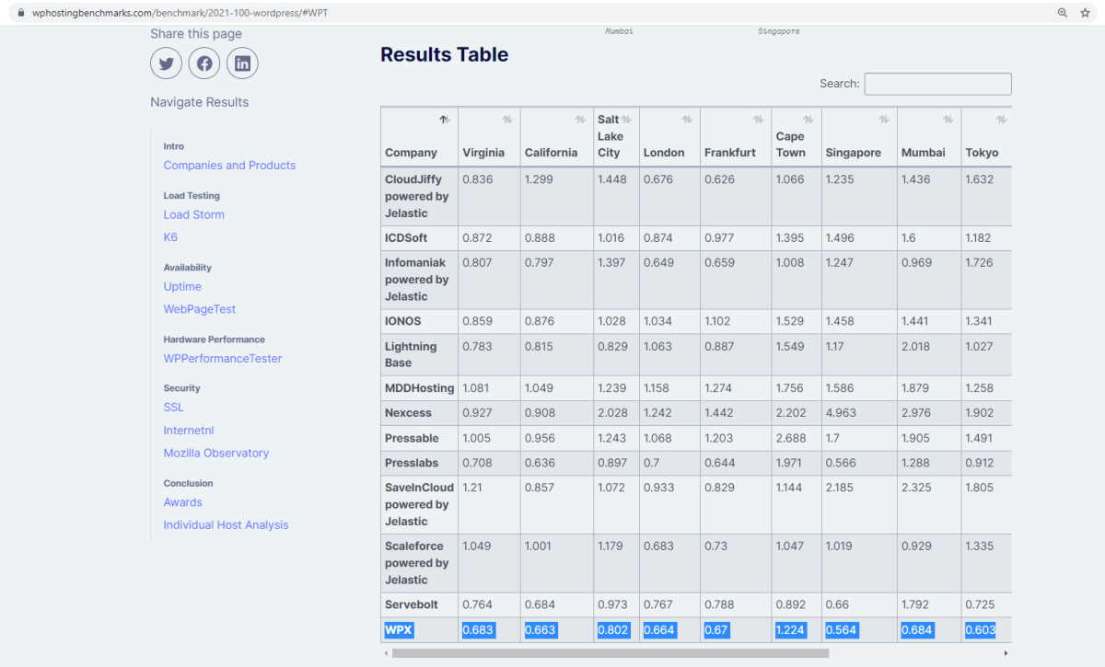Click right arrow of horizontal scrollbar
1105x667 pixels.
[x=1006, y=653]
